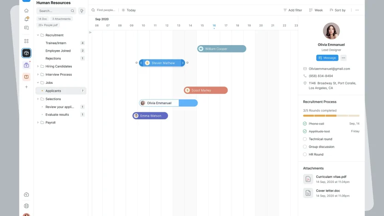This screenshot has width=384, height=216.
Task: Select William Cooper timeline bar
Action: [221, 49]
